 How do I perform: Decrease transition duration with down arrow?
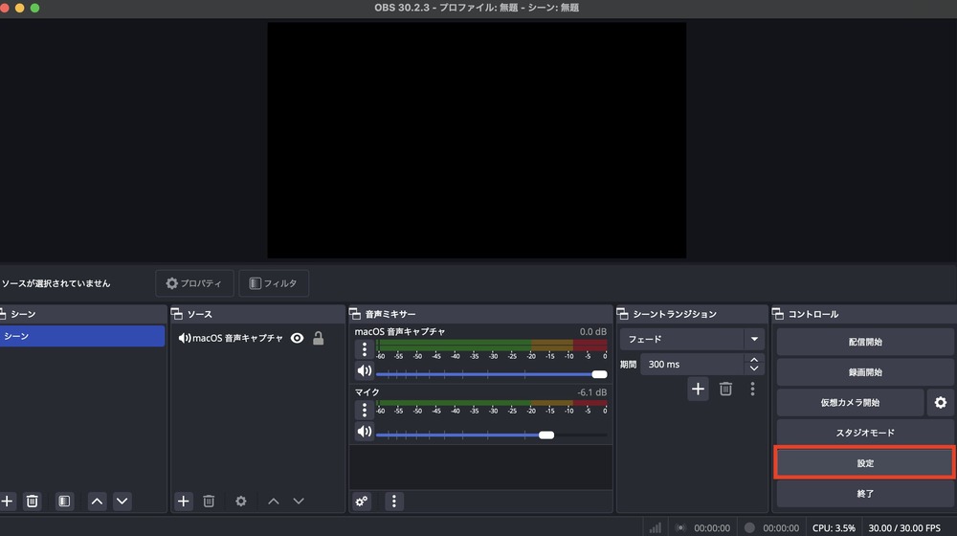[x=754, y=368]
